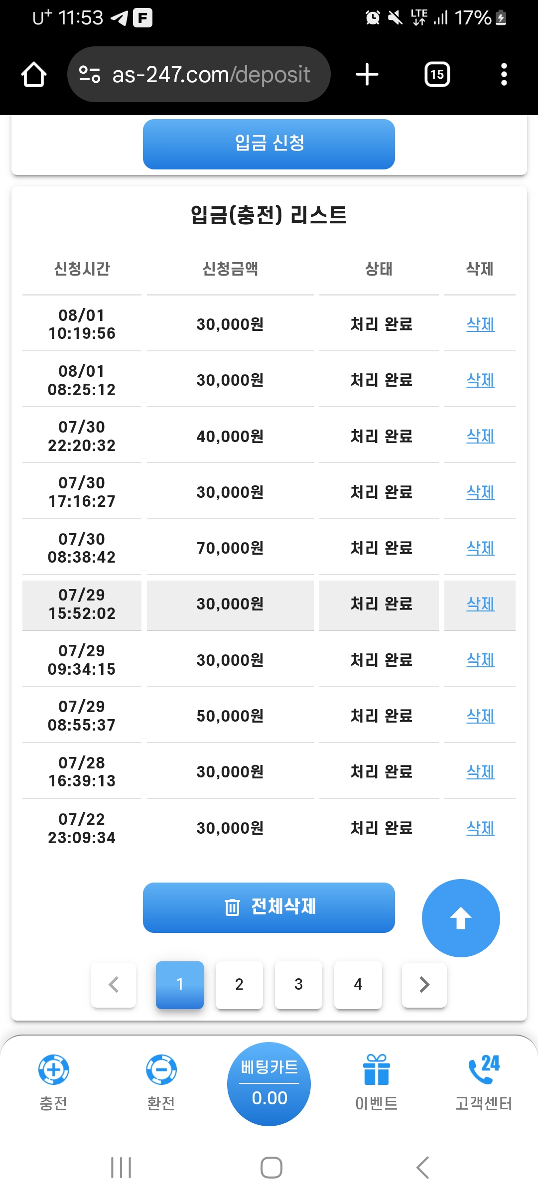
Task: Select page 3 in pagination
Action: click(x=298, y=985)
